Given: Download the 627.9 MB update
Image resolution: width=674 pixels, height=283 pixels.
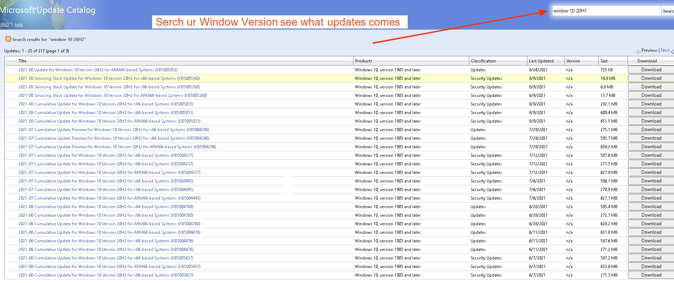Looking at the screenshot, I should (651, 173).
